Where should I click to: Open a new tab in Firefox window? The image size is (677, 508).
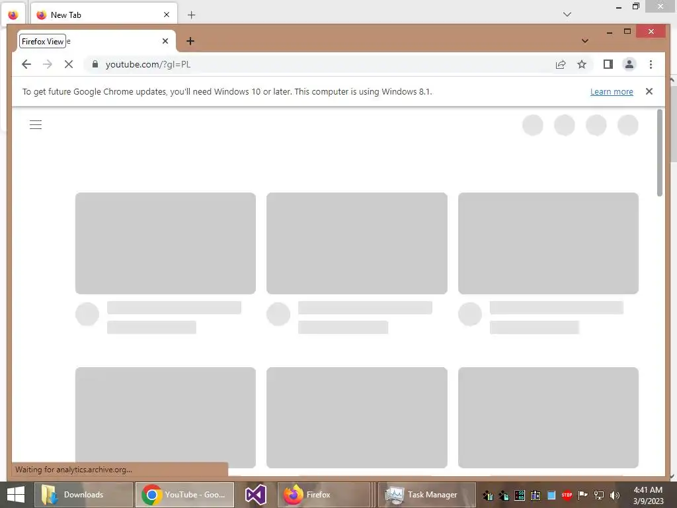pyautogui.click(x=191, y=15)
